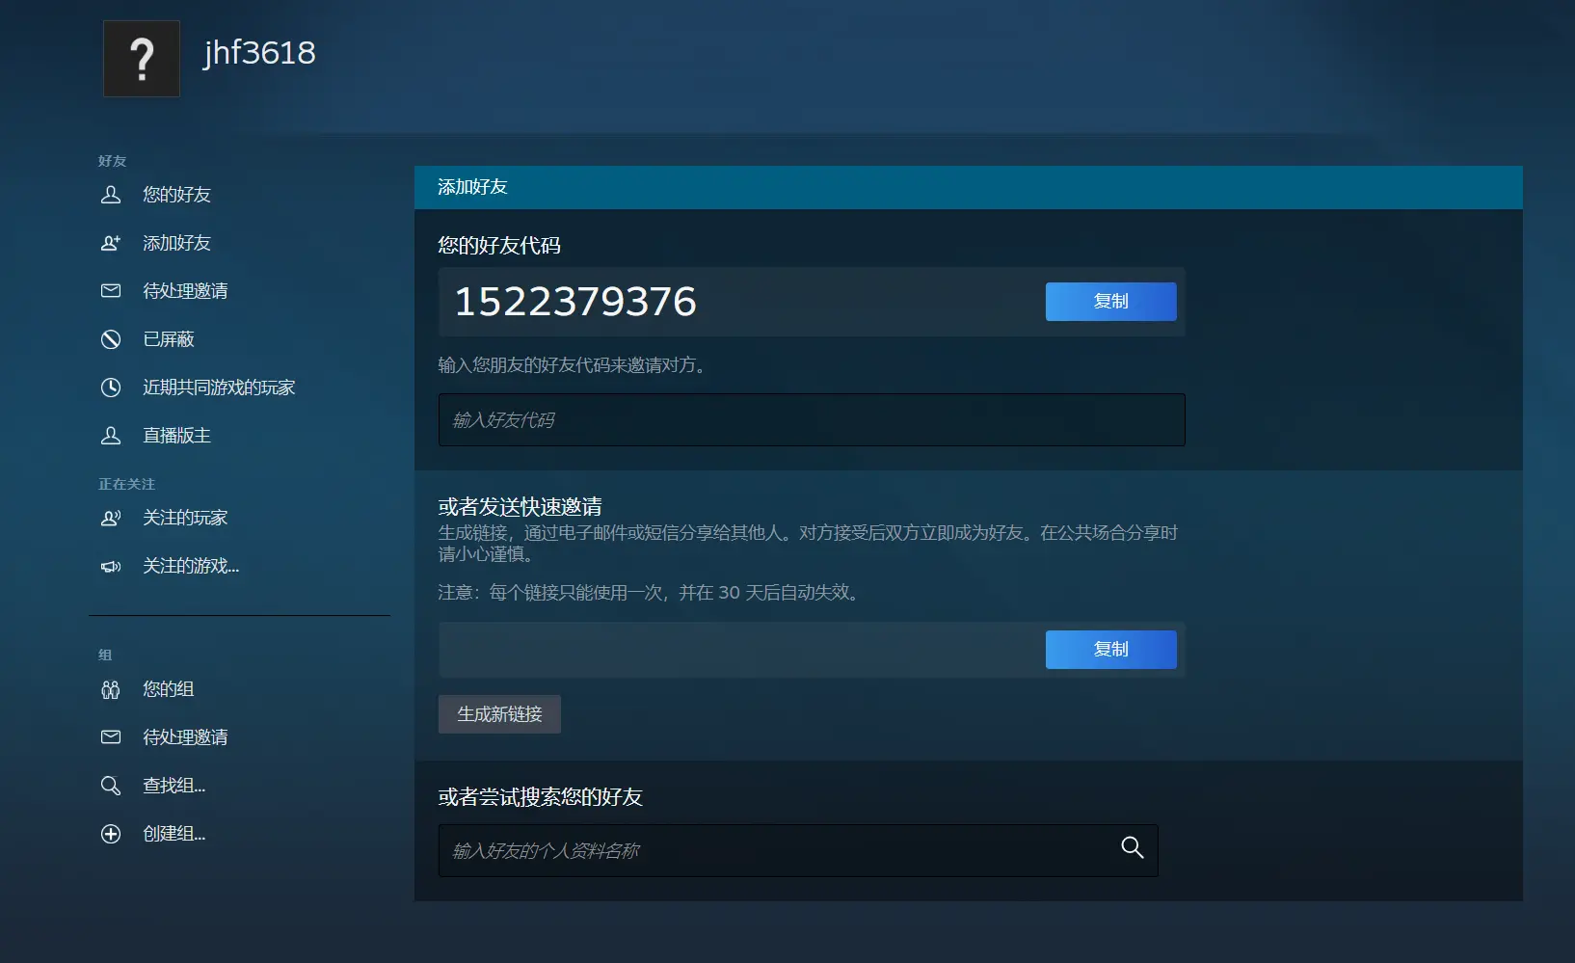Open the jhf3618 profile name link
Image resolution: width=1575 pixels, height=963 pixels.
259,53
